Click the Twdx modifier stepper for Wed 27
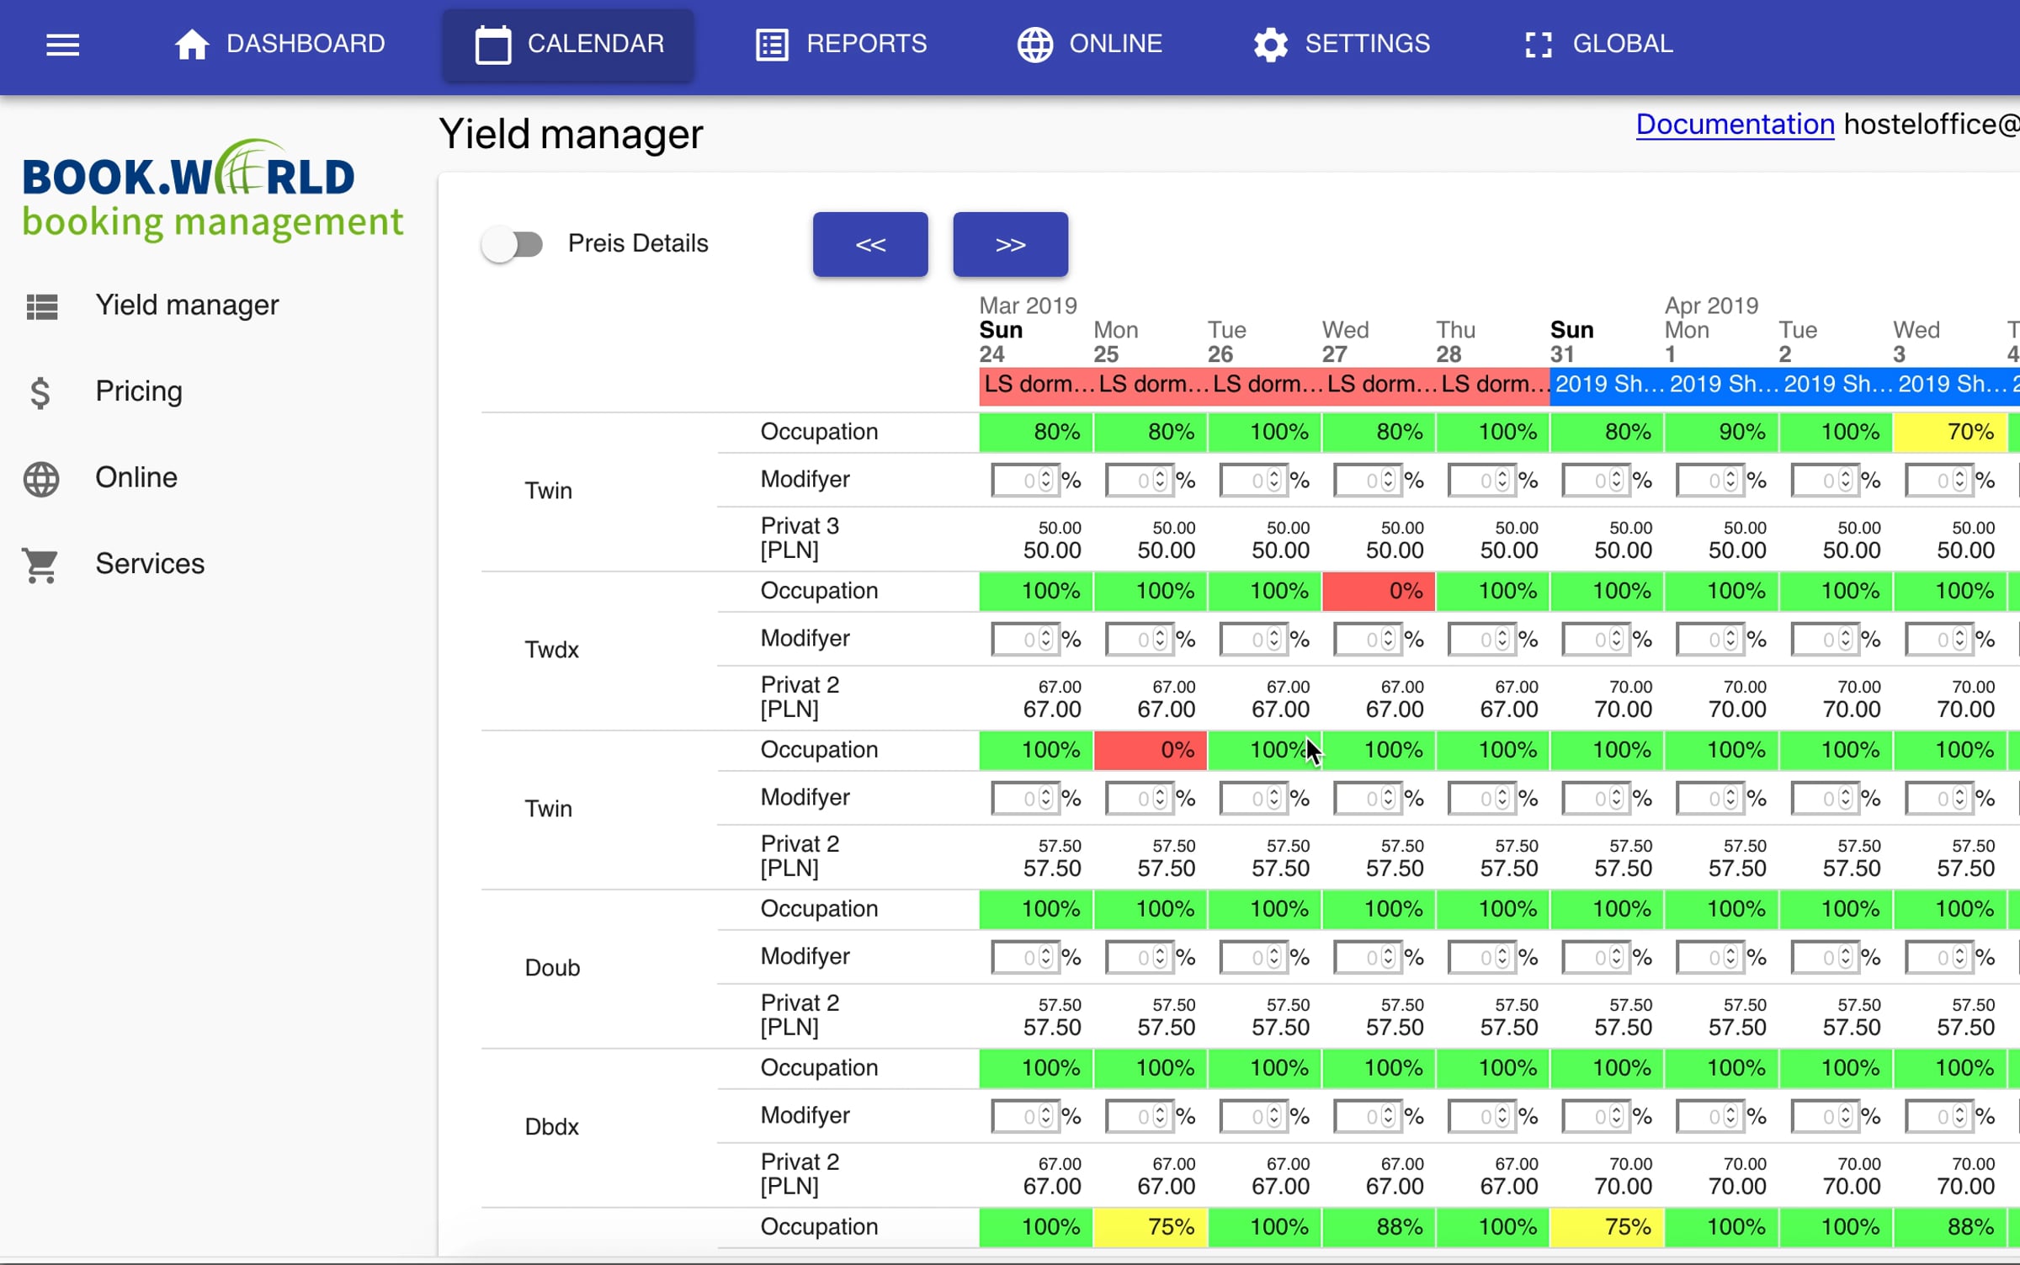The image size is (2020, 1265). tap(1389, 640)
